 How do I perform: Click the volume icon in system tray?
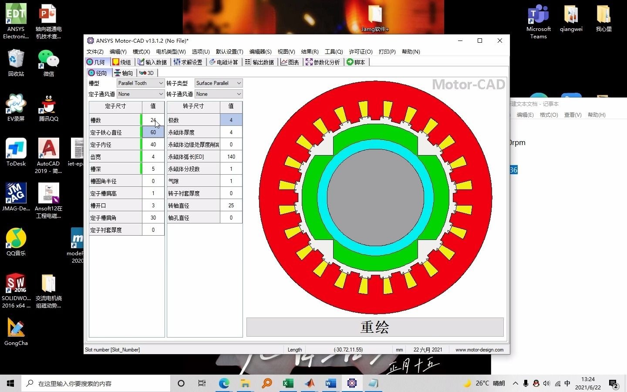pos(546,383)
